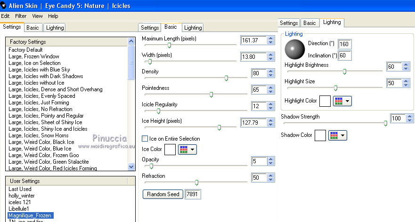This screenshot has height=222, width=415.
Task: Open the Edit menu
Action: [x=5, y=16]
